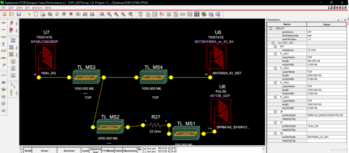Open the Edit menu
This screenshot has width=349, height=153.
point(11,8)
